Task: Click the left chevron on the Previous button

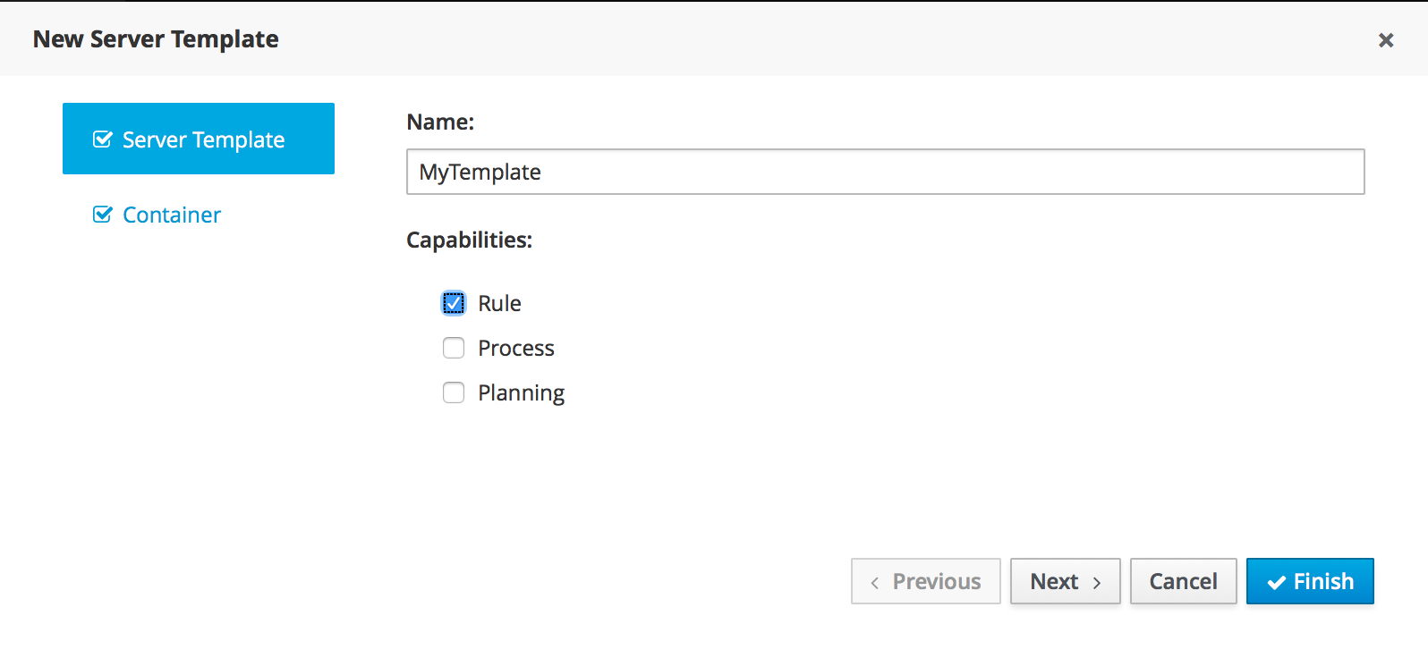Action: click(874, 582)
